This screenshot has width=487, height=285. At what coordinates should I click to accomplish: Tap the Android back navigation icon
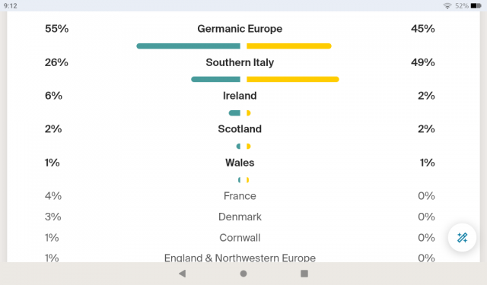183,274
